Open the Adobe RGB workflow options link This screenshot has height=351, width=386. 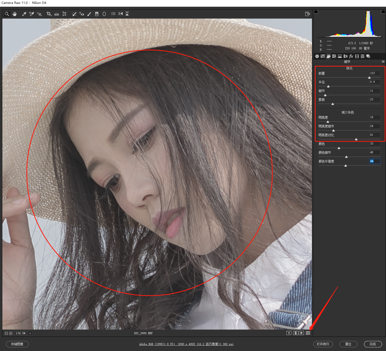pyautogui.click(x=186, y=344)
